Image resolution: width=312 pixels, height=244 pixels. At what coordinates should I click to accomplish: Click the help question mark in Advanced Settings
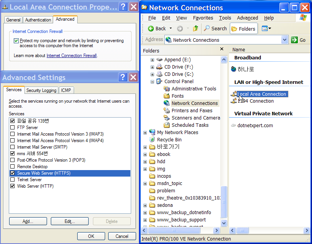(123, 77)
